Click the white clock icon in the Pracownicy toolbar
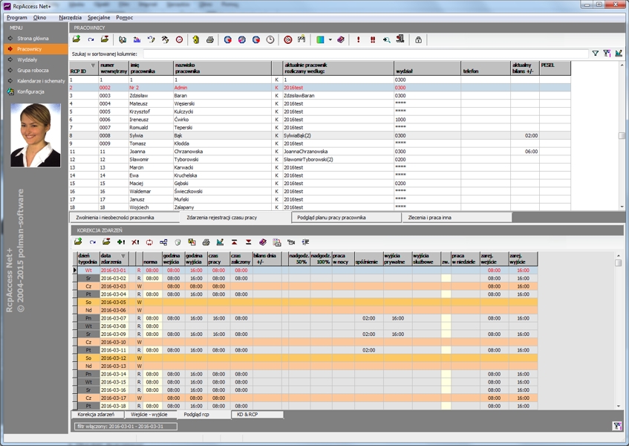 click(x=270, y=39)
